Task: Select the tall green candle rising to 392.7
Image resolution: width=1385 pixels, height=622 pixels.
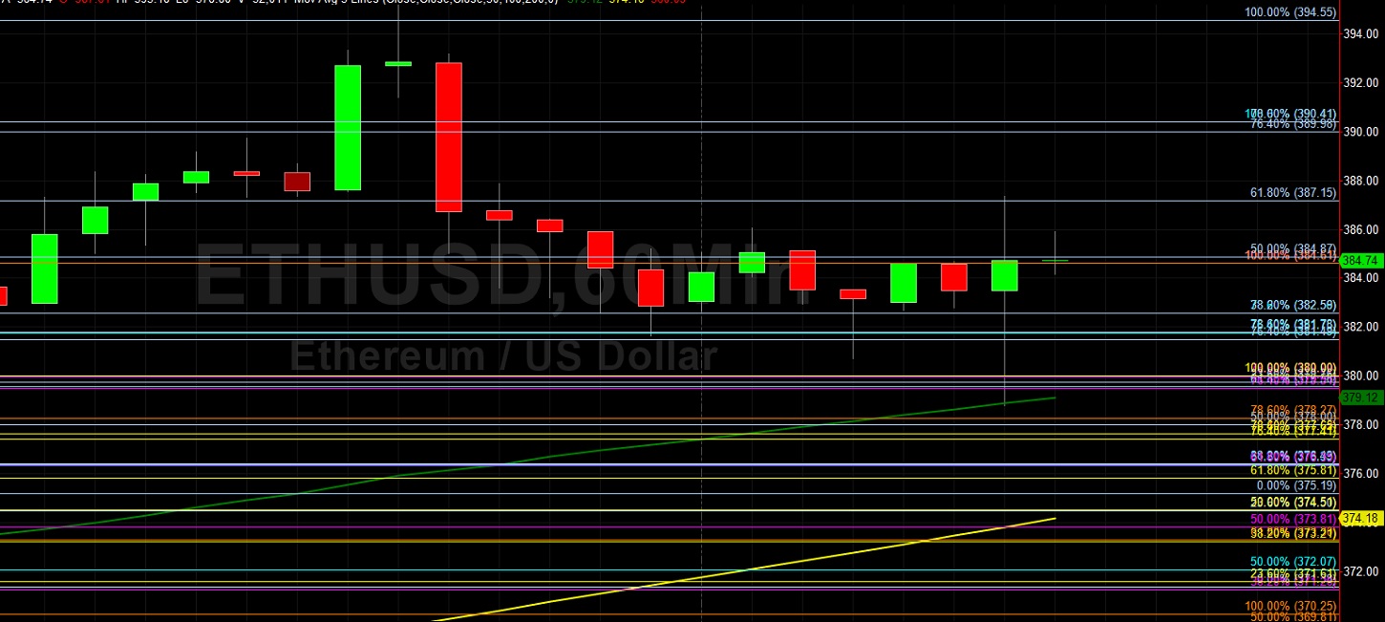Action: click(348, 128)
